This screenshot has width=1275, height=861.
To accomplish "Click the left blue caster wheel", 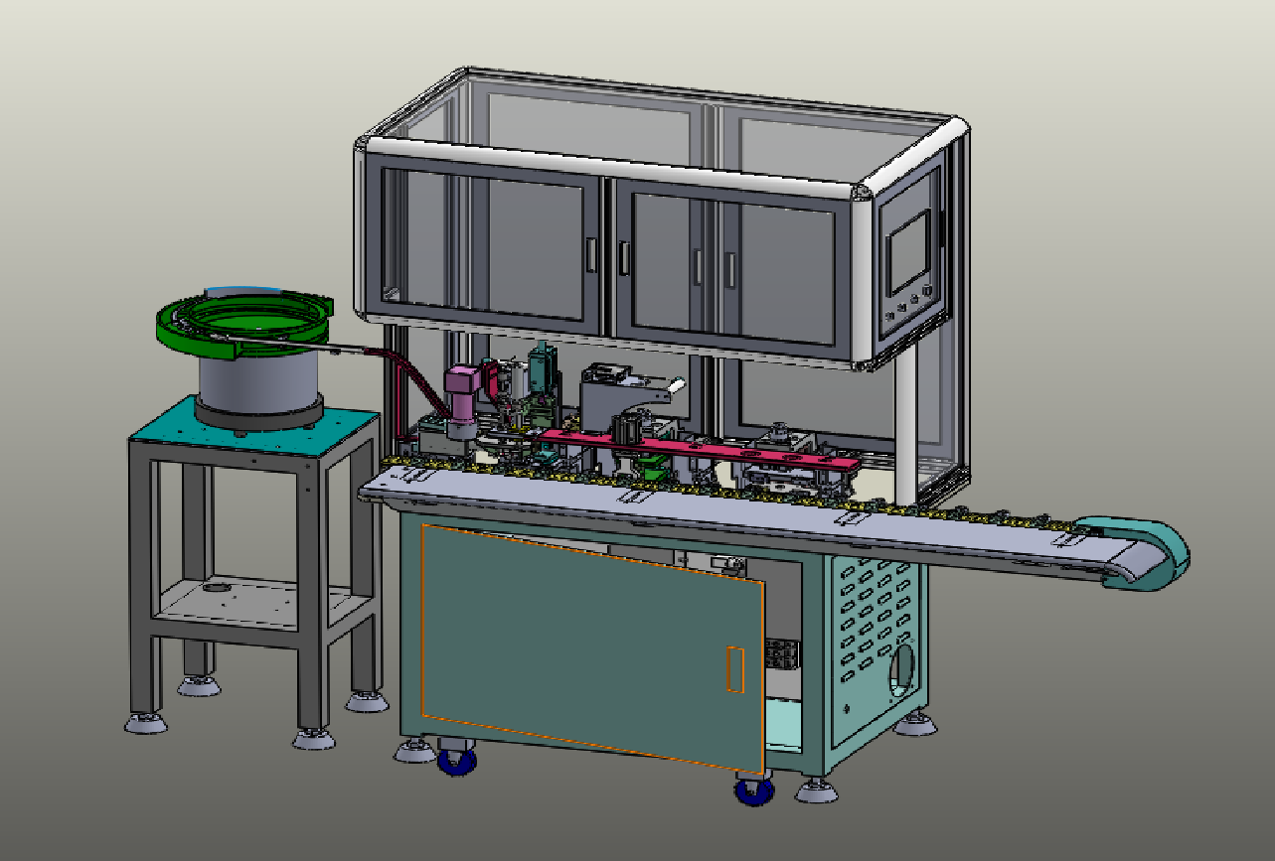I will click(455, 760).
